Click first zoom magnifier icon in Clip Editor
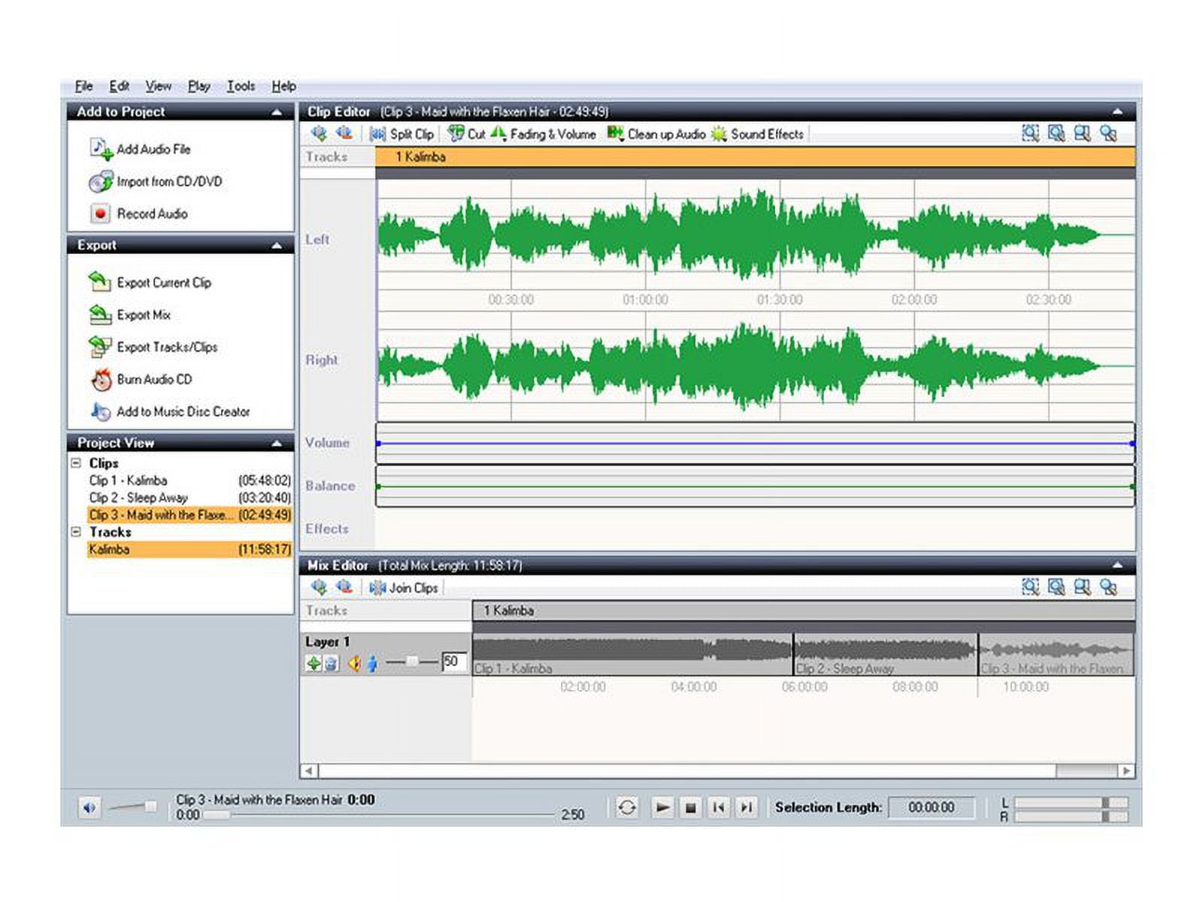Screen dimensions: 1203x902 (x=1031, y=134)
